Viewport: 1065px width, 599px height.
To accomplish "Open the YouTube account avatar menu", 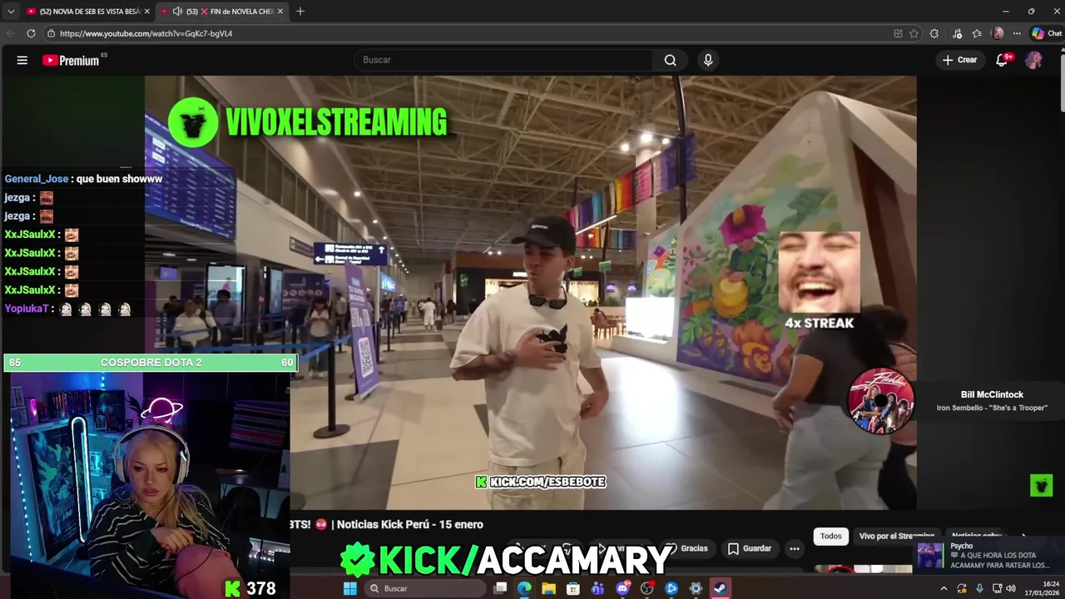I will click(1033, 60).
